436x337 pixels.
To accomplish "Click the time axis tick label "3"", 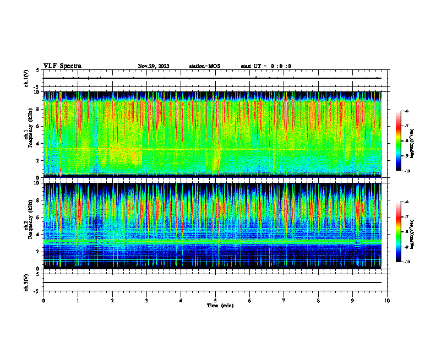I will 146,301.
